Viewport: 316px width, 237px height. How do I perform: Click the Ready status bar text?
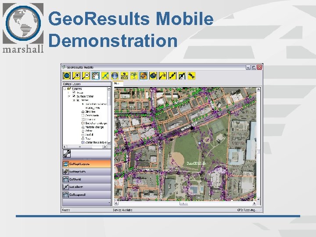tap(66, 210)
